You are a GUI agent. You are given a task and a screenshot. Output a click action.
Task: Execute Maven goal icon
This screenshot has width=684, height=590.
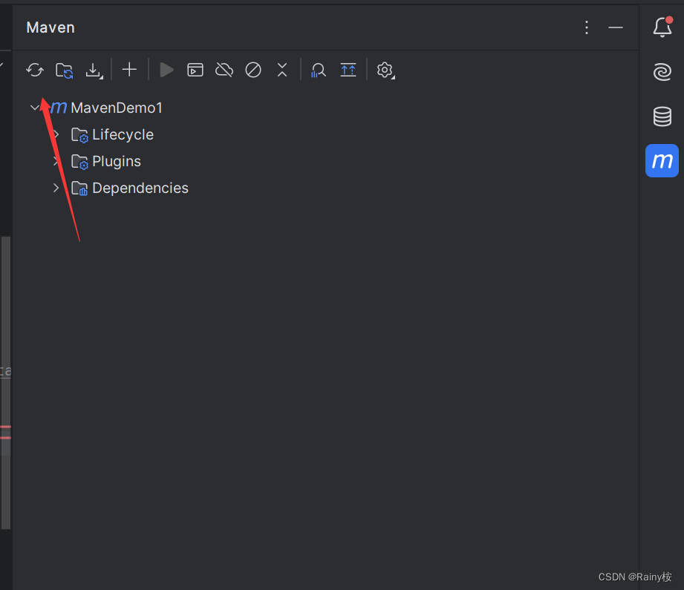pyautogui.click(x=195, y=70)
